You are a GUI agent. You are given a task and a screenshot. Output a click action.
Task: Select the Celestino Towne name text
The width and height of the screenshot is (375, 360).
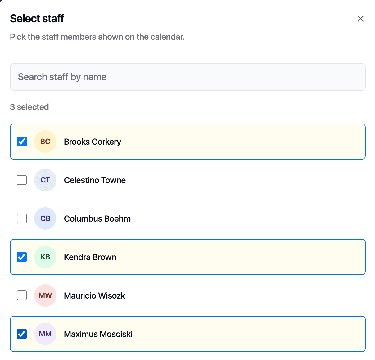click(95, 180)
